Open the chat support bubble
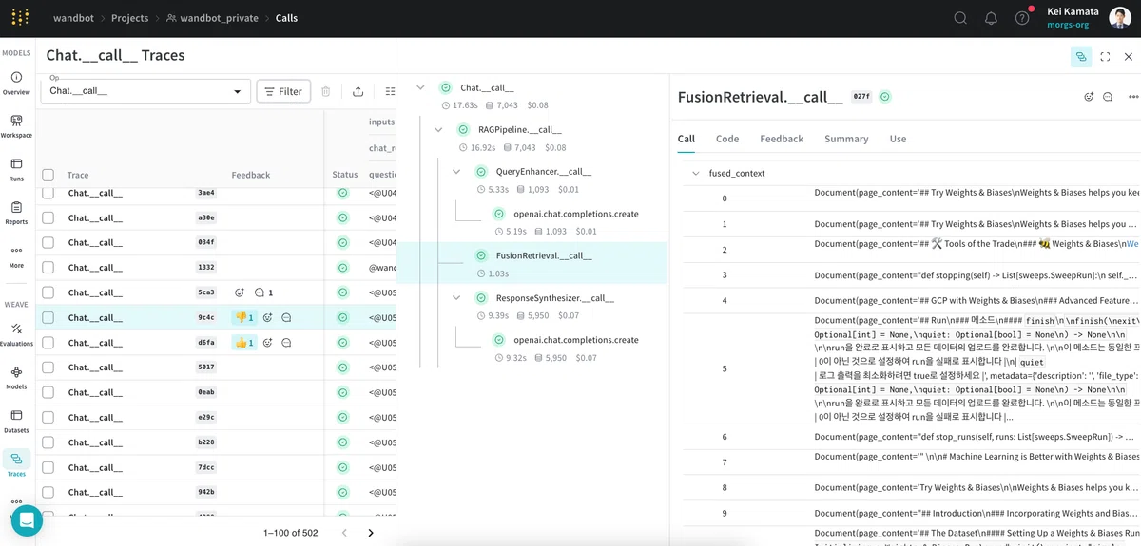 [x=27, y=520]
